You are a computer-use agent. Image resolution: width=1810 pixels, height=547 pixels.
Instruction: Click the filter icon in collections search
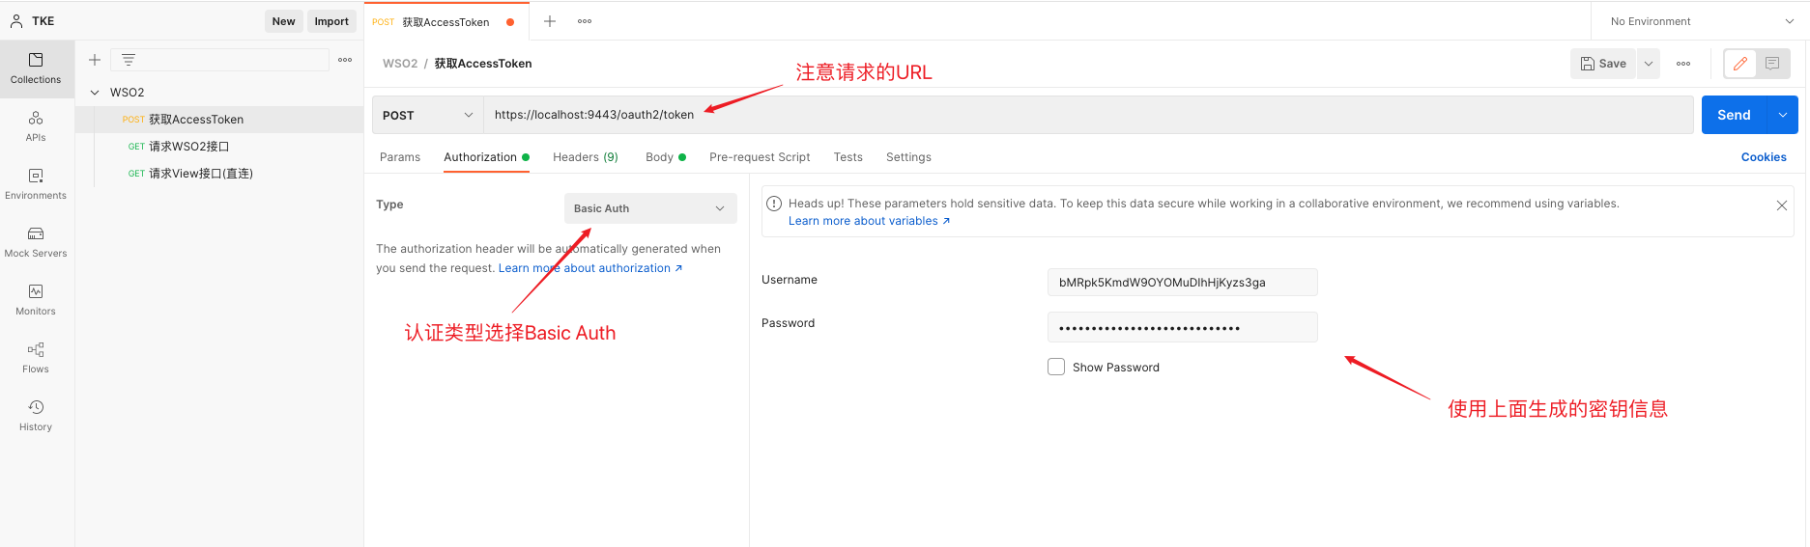pyautogui.click(x=129, y=60)
